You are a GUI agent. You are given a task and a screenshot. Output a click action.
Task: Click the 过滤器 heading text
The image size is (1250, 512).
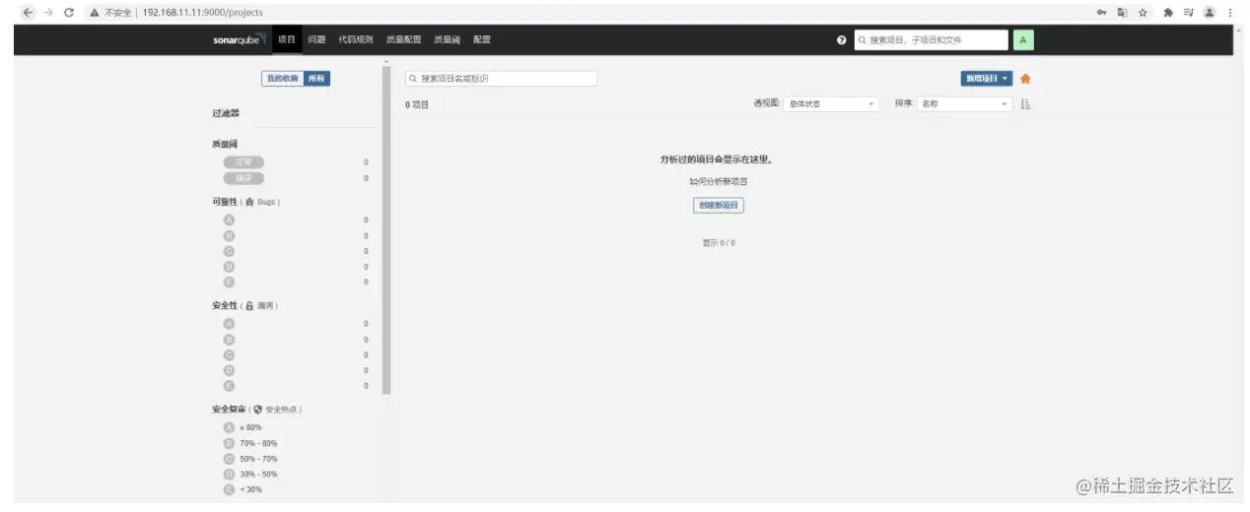point(226,113)
